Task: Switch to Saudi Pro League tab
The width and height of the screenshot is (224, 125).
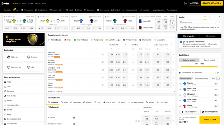Action: point(81,40)
